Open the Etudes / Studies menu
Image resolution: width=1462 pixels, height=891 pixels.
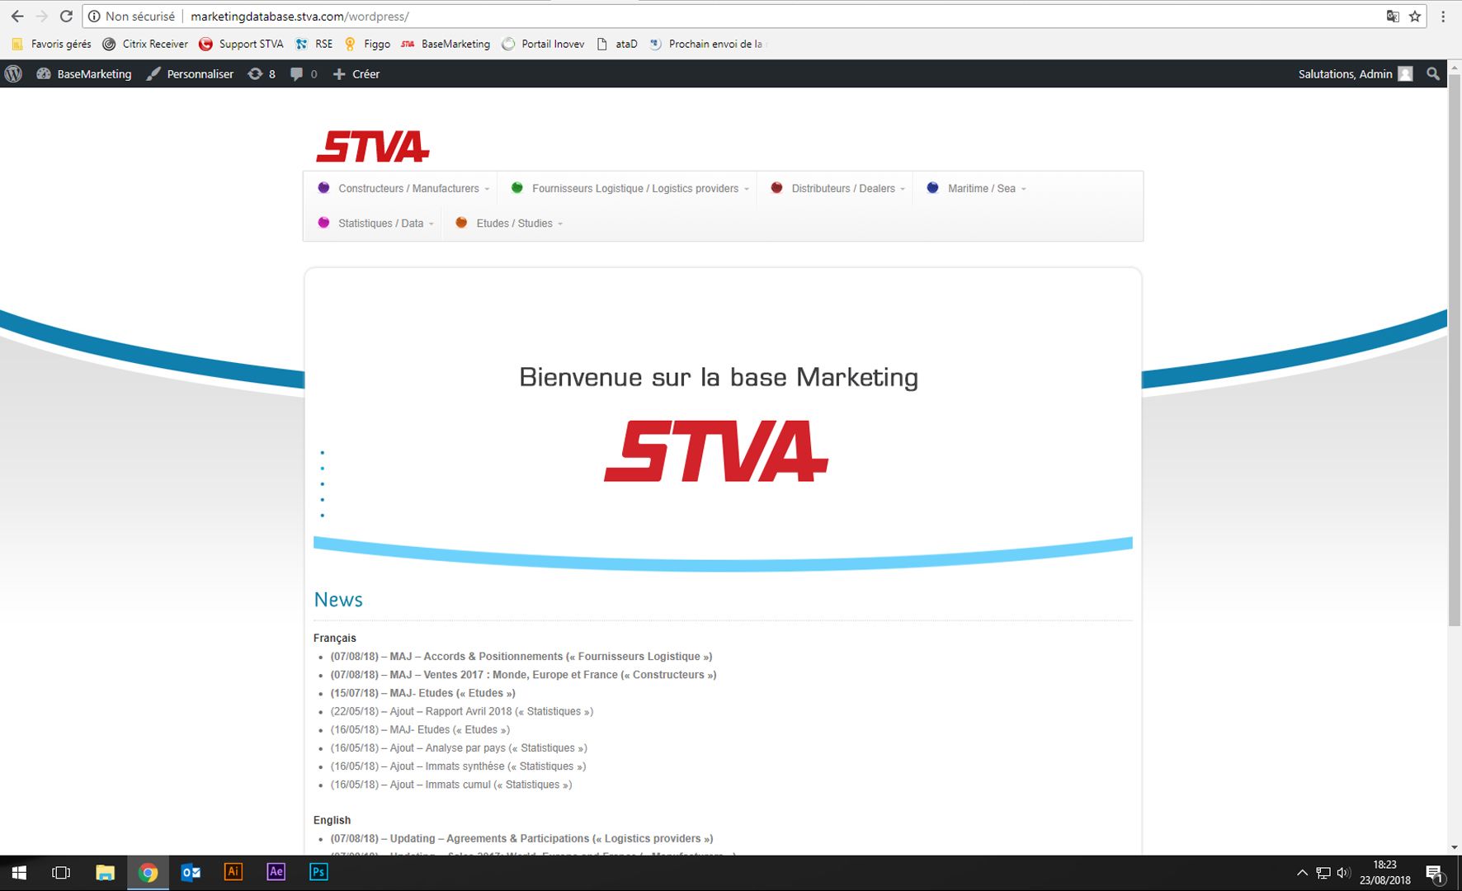(x=513, y=223)
